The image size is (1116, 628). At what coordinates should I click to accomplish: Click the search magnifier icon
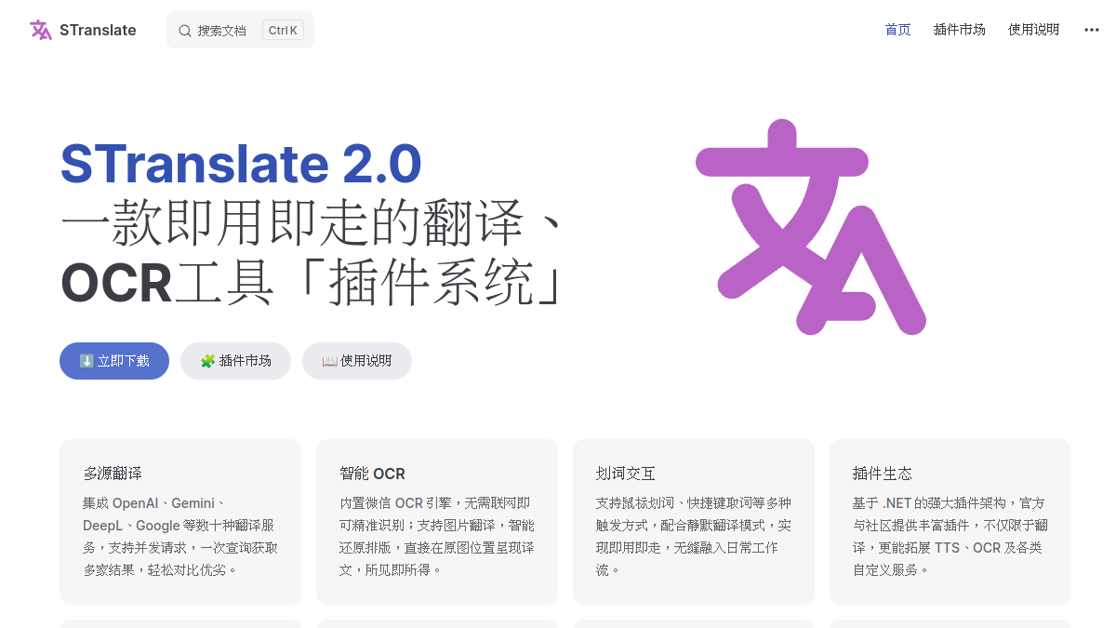point(185,31)
